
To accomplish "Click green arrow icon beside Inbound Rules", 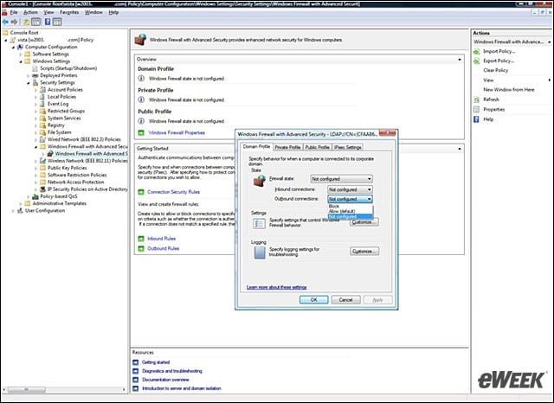I will [x=141, y=239].
